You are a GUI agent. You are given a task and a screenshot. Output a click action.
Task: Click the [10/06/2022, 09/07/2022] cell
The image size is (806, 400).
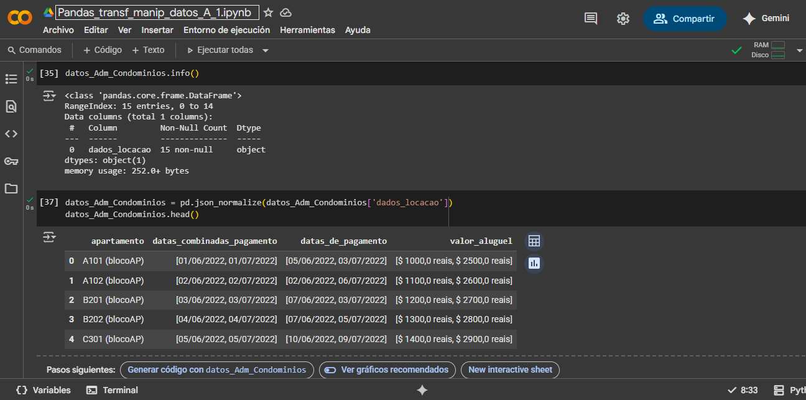click(x=336, y=339)
